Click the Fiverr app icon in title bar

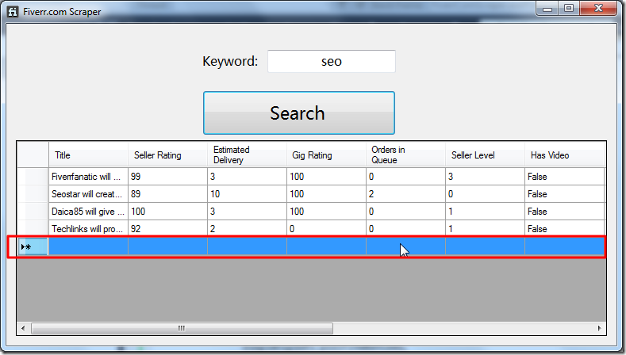tap(13, 12)
